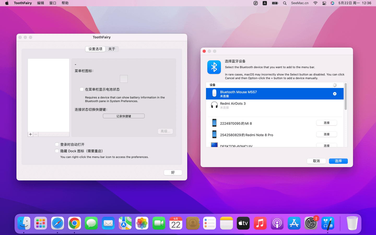Image resolution: width=376 pixels, height=235 pixels.
Task: Click 连接 for 2224970095的MI 8
Action: pos(327,123)
